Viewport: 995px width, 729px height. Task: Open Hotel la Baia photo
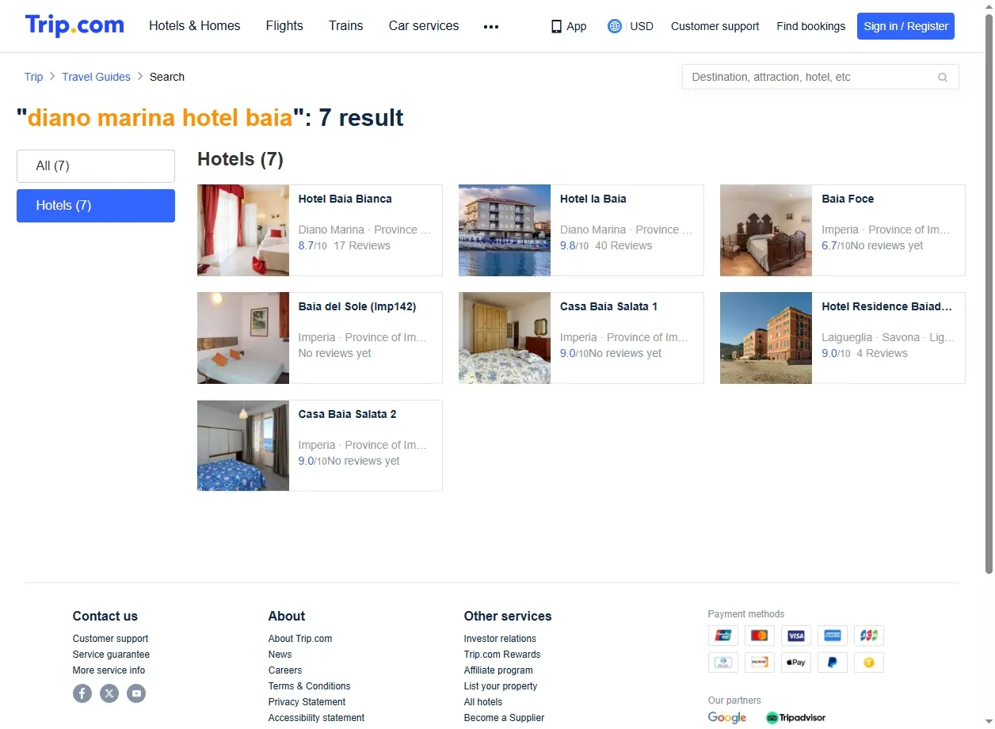505,230
